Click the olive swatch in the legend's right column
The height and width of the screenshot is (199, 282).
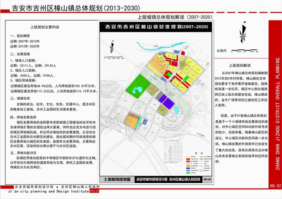[202, 159]
